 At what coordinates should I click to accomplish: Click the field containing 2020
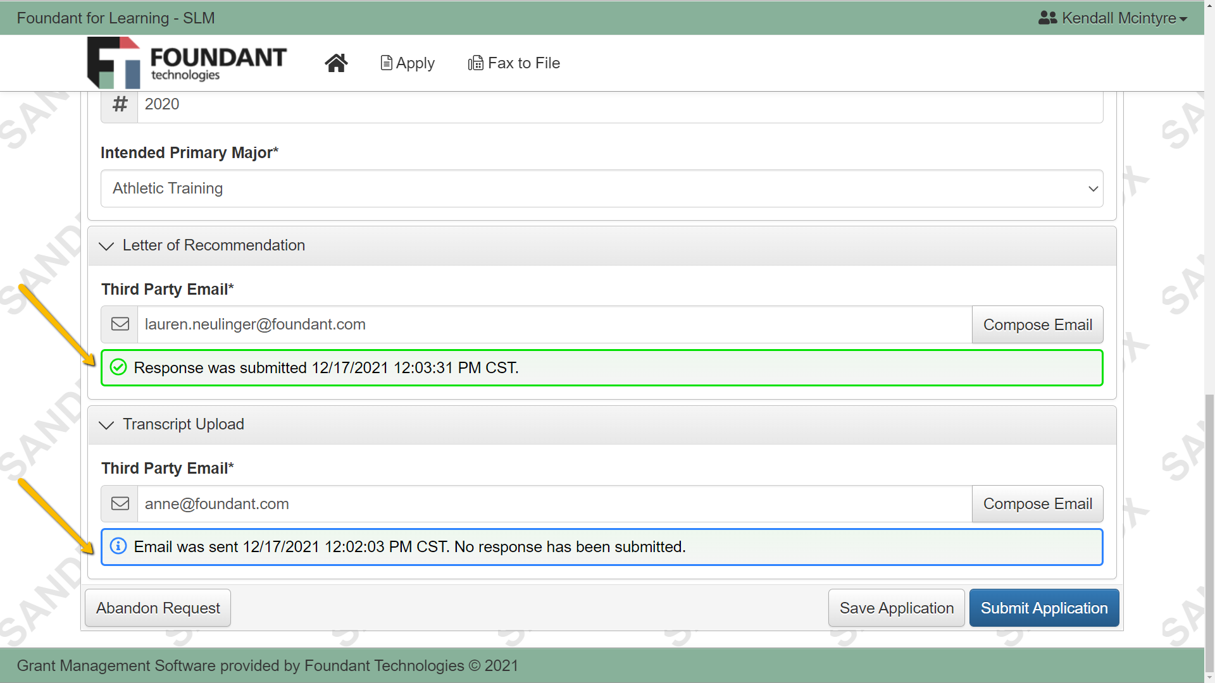(620, 104)
